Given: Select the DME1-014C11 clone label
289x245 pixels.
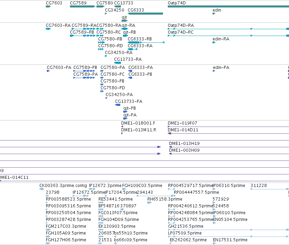Looking at the screenshot, I should click(14, 177).
